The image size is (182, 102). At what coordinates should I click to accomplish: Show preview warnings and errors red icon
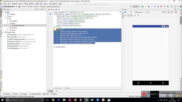[176, 12]
